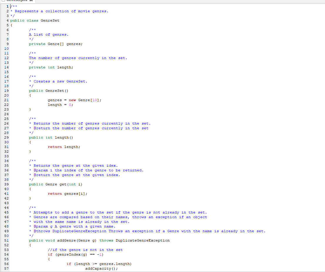Click line number 4 in the gutter
The width and height of the screenshot is (325, 272).
(x=8, y=20)
